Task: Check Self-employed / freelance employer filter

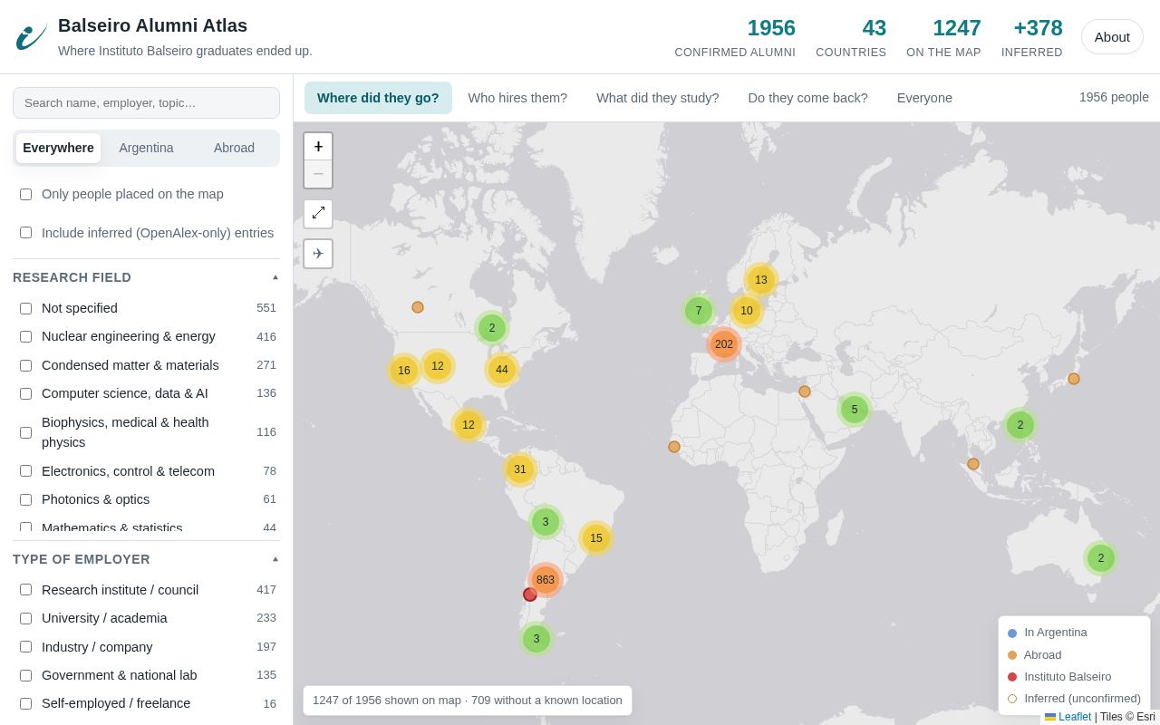Action: [x=25, y=703]
